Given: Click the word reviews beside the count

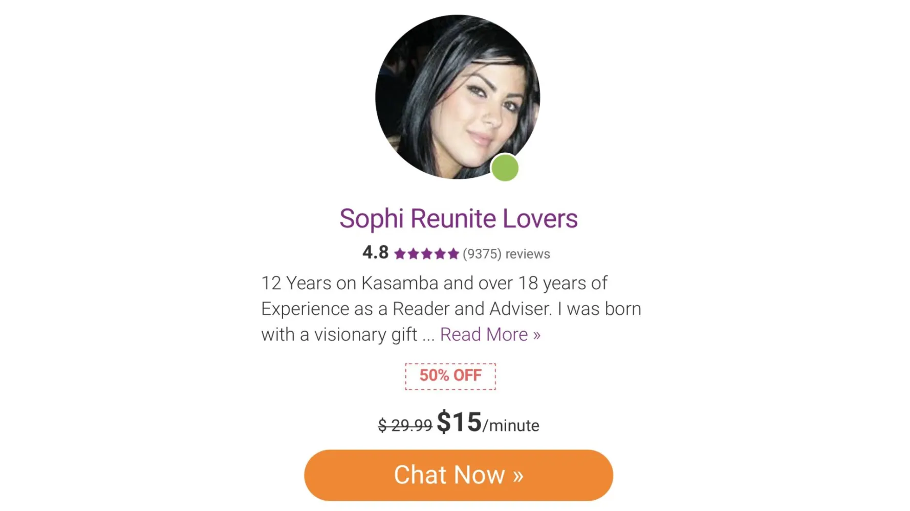Looking at the screenshot, I should 528,254.
